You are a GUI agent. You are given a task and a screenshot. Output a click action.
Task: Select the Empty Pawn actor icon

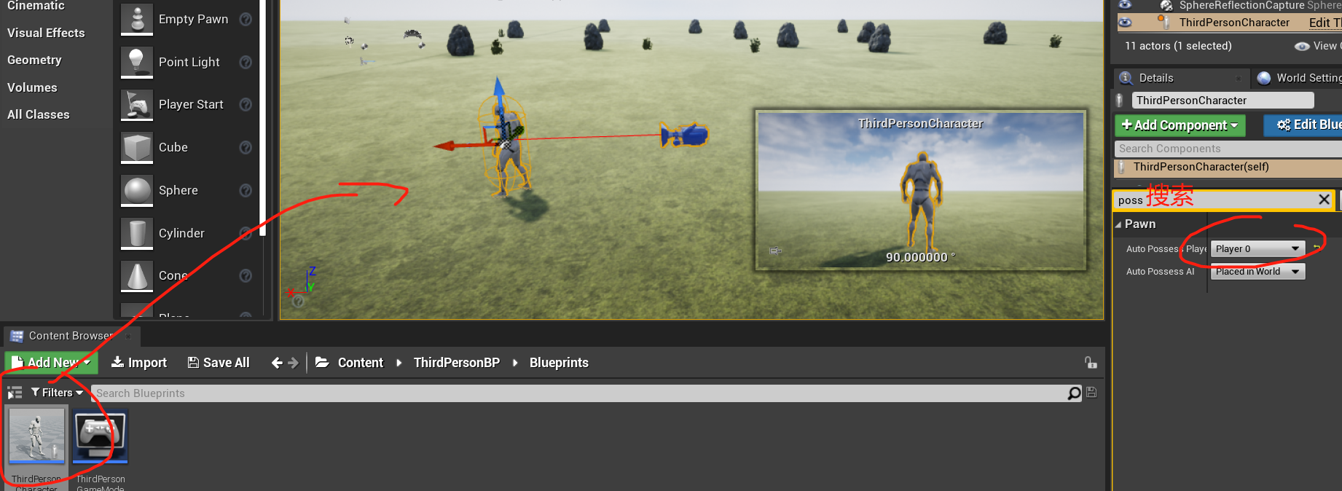[137, 19]
